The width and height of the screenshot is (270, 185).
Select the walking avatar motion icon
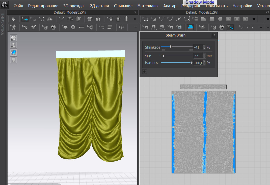pos(13,27)
